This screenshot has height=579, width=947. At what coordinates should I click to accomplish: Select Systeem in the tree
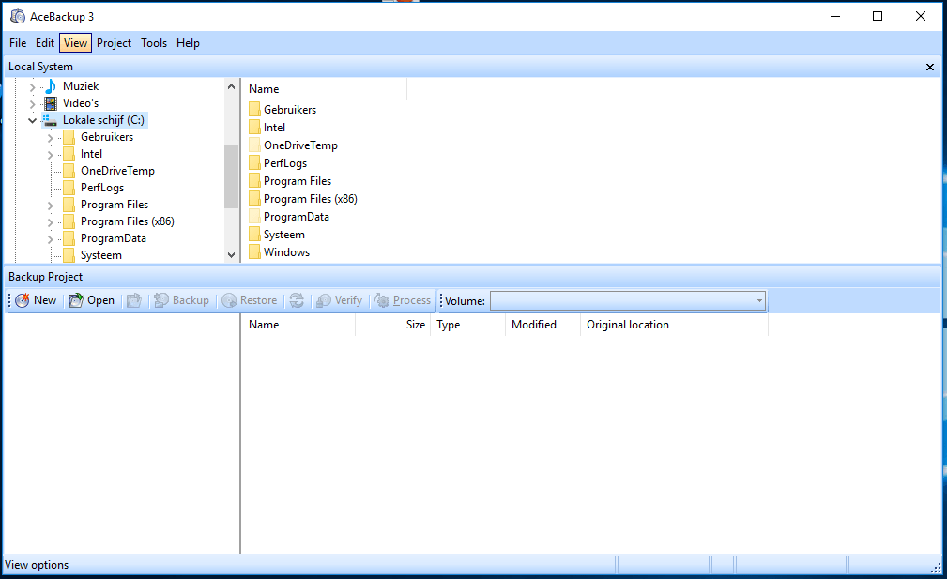pyautogui.click(x=100, y=255)
